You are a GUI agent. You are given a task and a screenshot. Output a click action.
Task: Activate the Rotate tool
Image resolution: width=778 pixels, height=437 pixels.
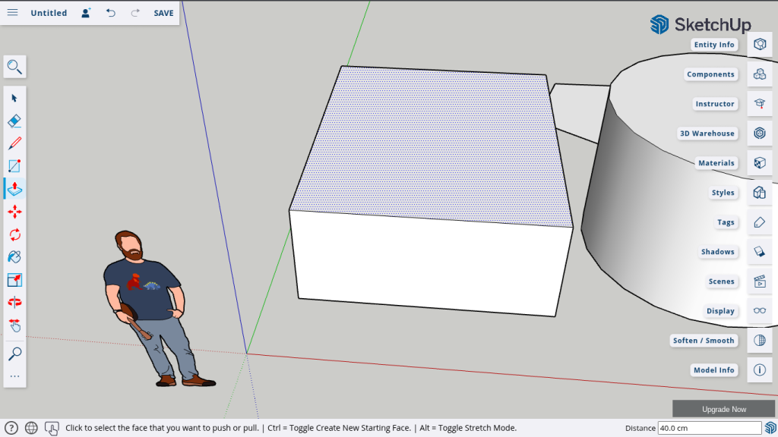tap(14, 234)
